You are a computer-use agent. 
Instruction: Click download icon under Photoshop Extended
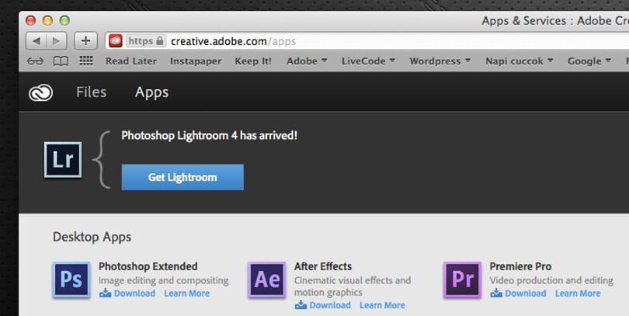click(105, 293)
